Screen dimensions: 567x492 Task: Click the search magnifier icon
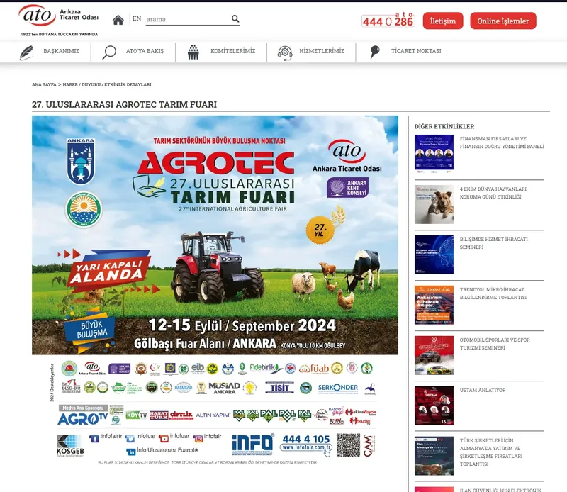[x=235, y=19]
